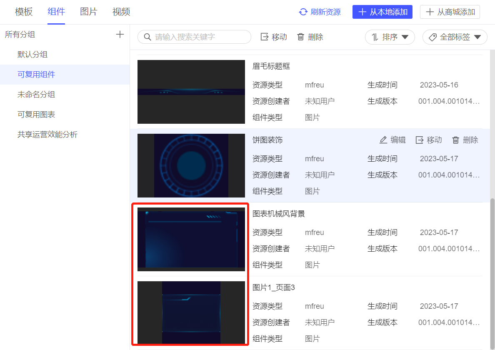Click the plus icon to add group
The image size is (495, 350).
click(120, 35)
